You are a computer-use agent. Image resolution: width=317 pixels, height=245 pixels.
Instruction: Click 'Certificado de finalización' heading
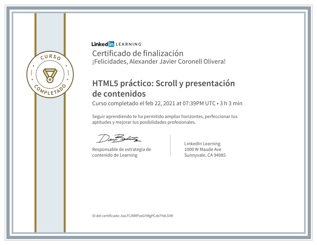pyautogui.click(x=137, y=53)
